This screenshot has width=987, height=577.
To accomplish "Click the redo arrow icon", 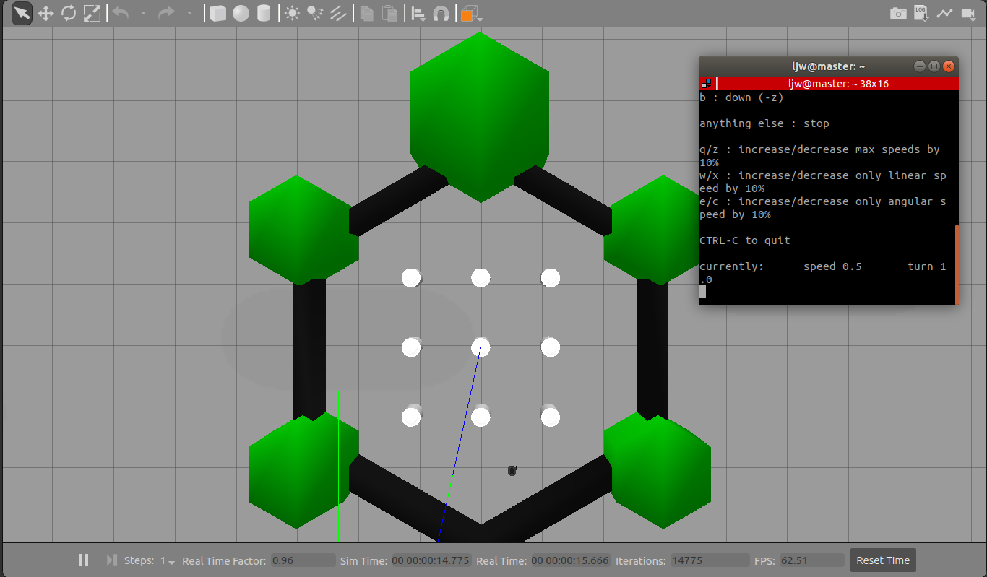I will [x=166, y=13].
